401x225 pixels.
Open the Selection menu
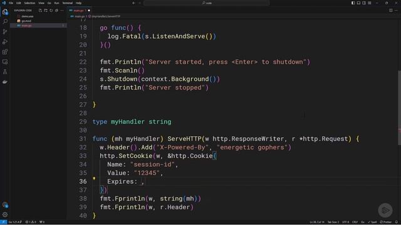click(29, 3)
